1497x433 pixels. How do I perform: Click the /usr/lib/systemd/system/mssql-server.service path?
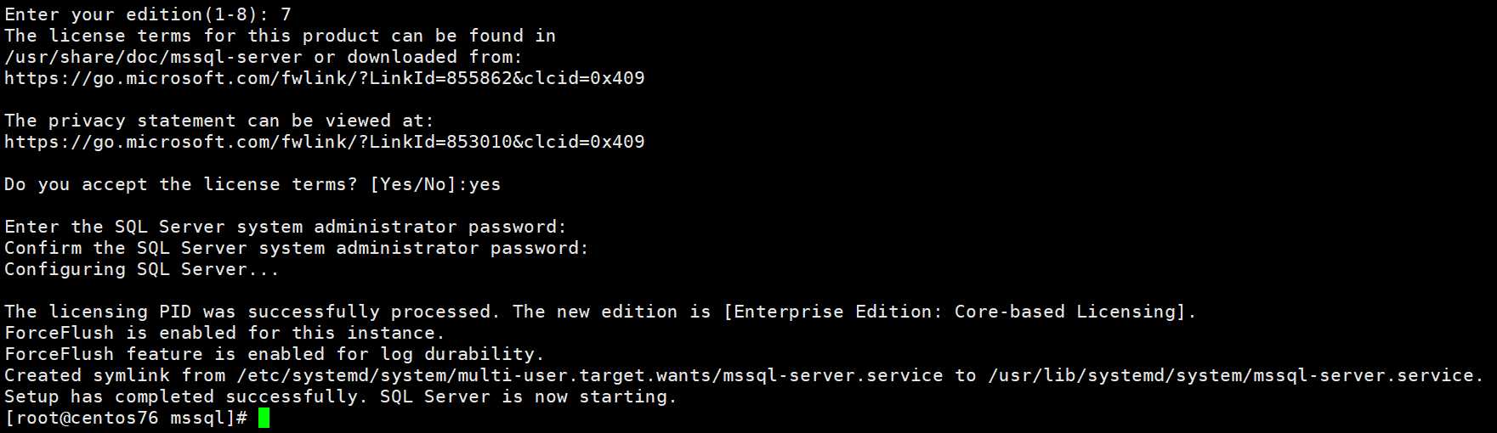[x=1234, y=375]
